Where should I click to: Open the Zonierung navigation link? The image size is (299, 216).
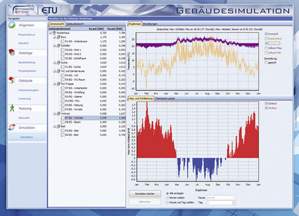click(24, 99)
